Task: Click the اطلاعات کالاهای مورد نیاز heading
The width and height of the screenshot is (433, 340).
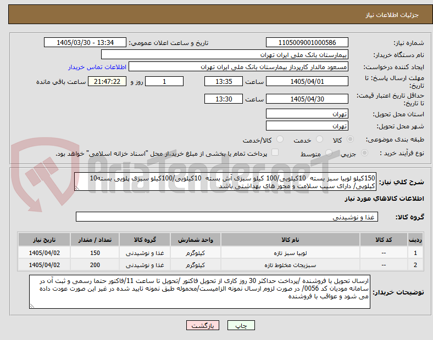Action: click(384, 199)
